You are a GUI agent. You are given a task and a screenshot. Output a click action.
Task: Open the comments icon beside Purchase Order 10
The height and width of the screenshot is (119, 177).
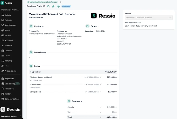tap(48, 6)
